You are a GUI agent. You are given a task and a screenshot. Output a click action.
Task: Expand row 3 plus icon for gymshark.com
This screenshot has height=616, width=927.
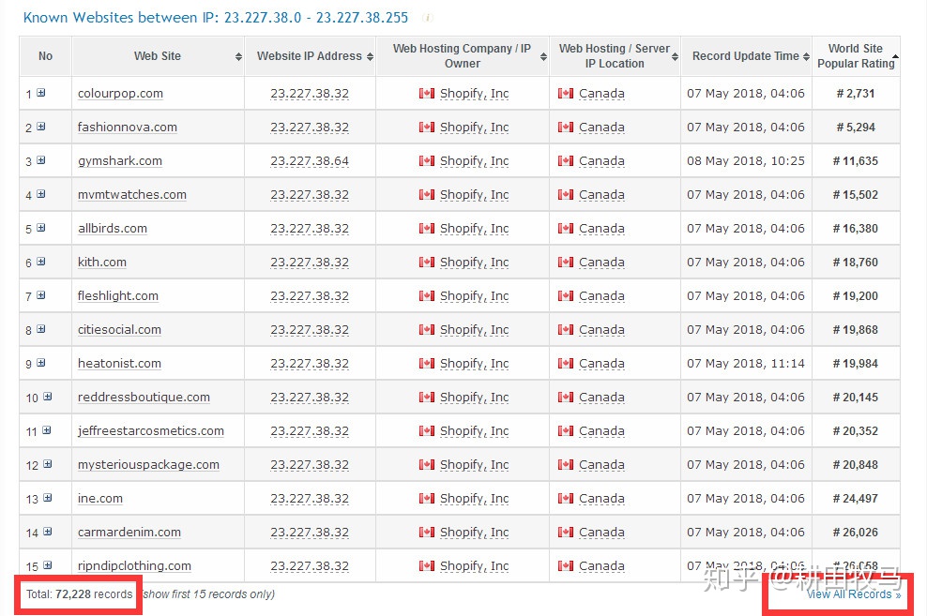tap(41, 161)
